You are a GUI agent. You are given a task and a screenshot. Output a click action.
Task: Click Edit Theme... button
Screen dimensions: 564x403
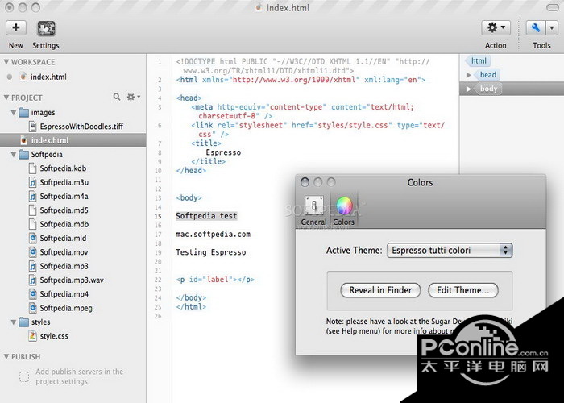coord(463,290)
